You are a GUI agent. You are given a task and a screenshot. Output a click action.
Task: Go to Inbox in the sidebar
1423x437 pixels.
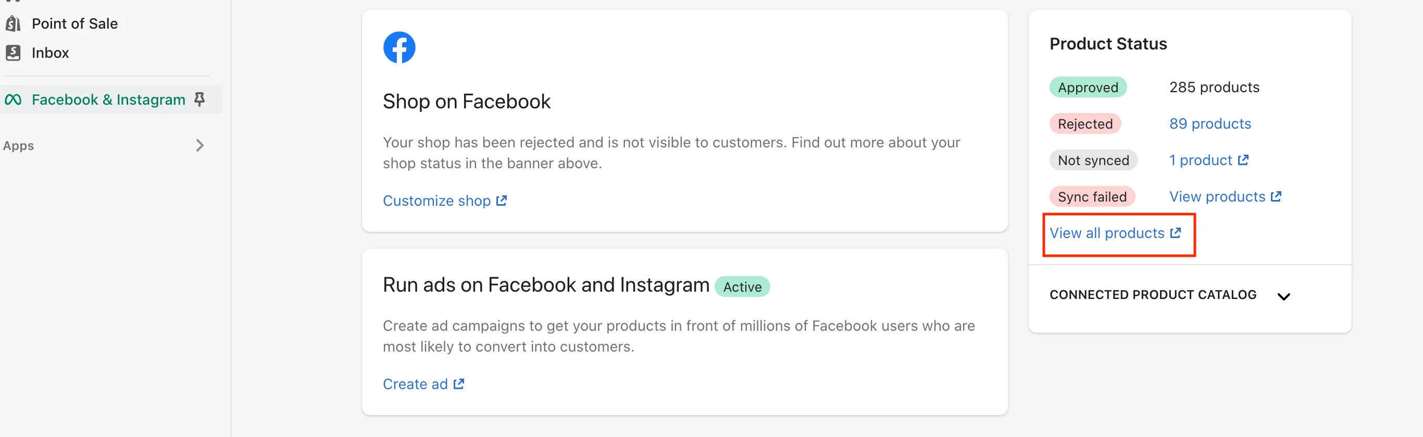(51, 53)
